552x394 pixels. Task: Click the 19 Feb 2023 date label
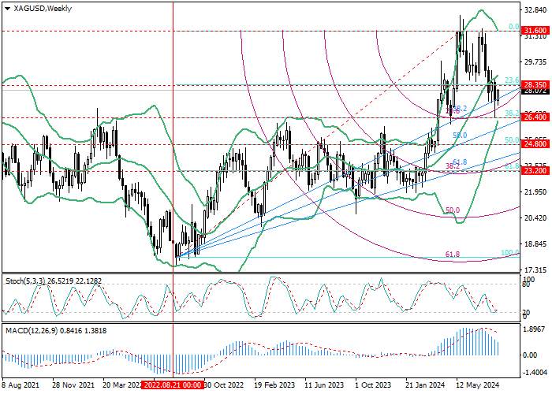pyautogui.click(x=274, y=385)
